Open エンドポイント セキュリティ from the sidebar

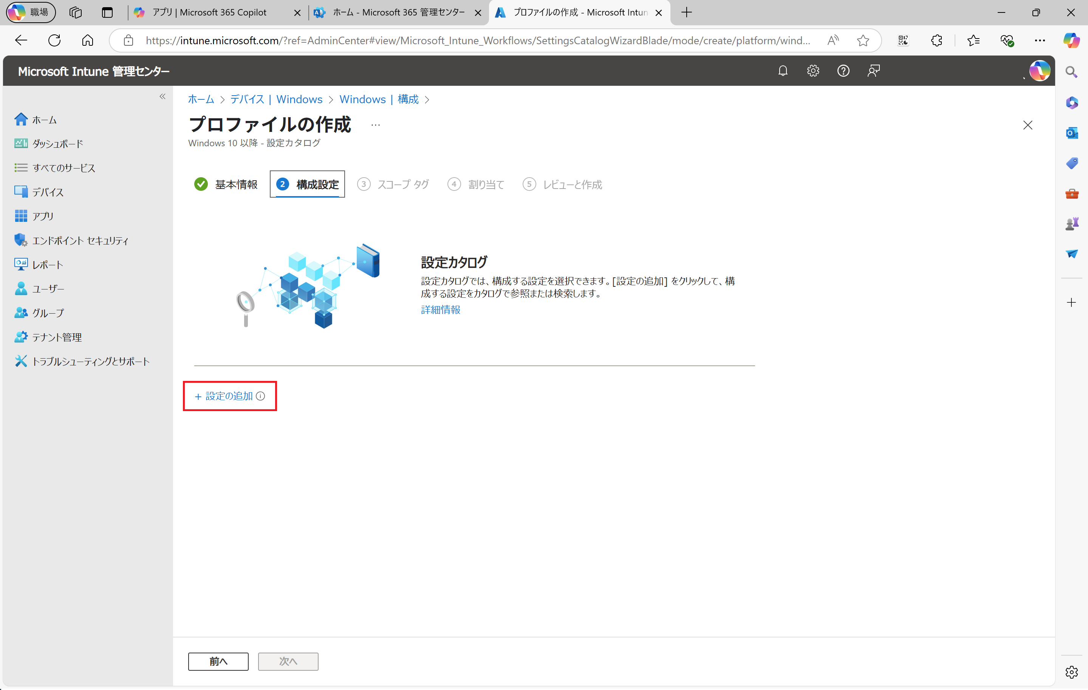pyautogui.click(x=80, y=240)
